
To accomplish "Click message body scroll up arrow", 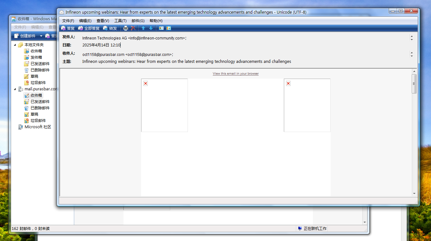I will [414, 72].
